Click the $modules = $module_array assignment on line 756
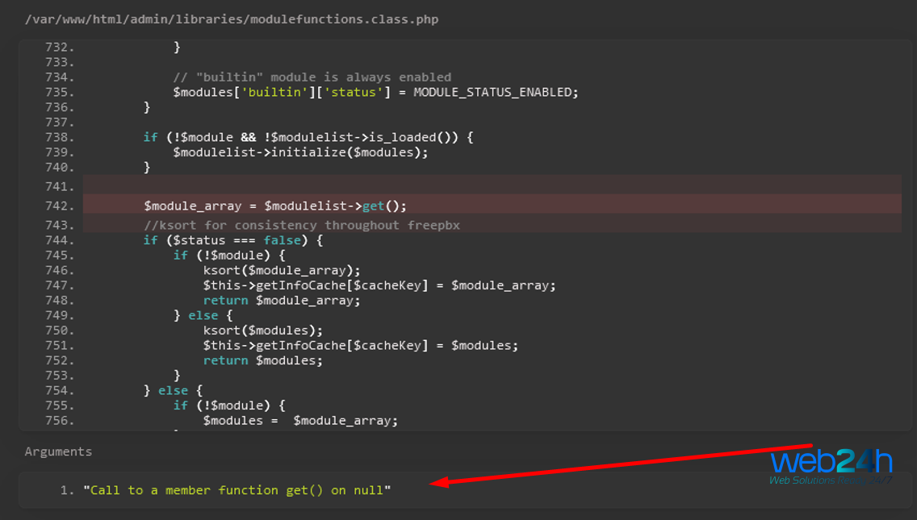 pyautogui.click(x=300, y=420)
